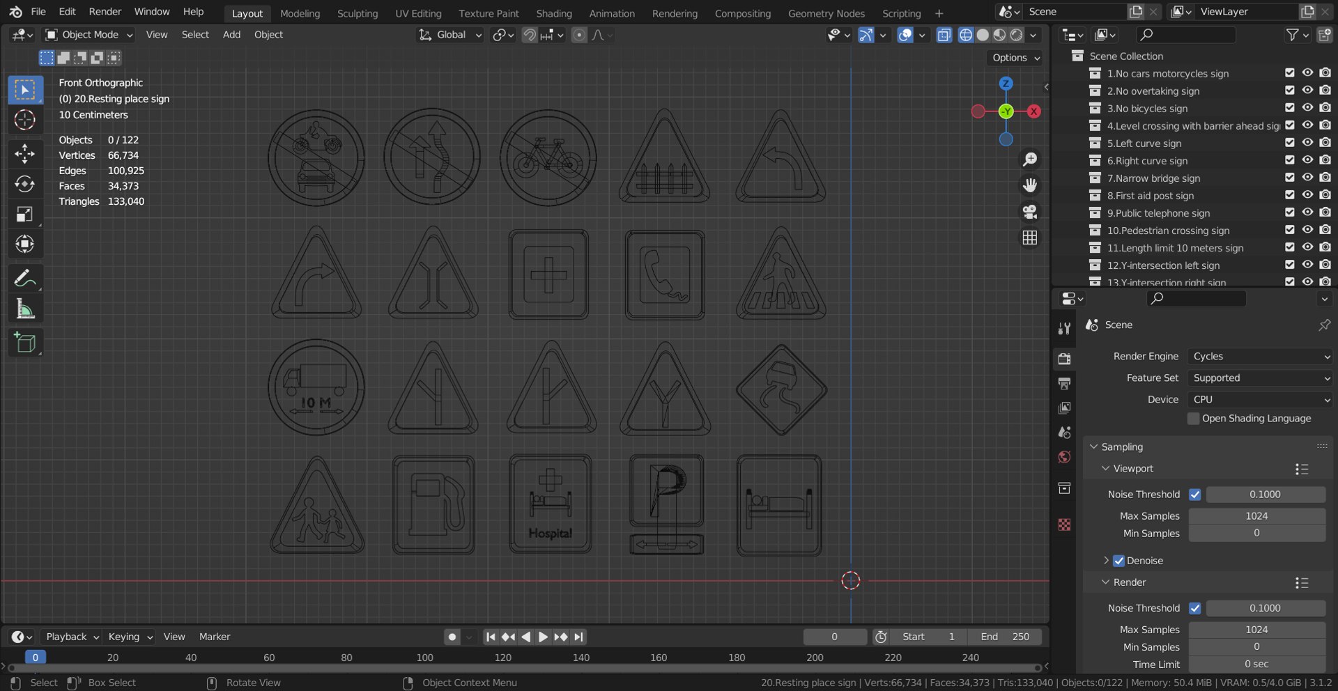Viewport: 1338px width, 691px height.
Task: Click the pan view hand icon
Action: (x=1029, y=185)
